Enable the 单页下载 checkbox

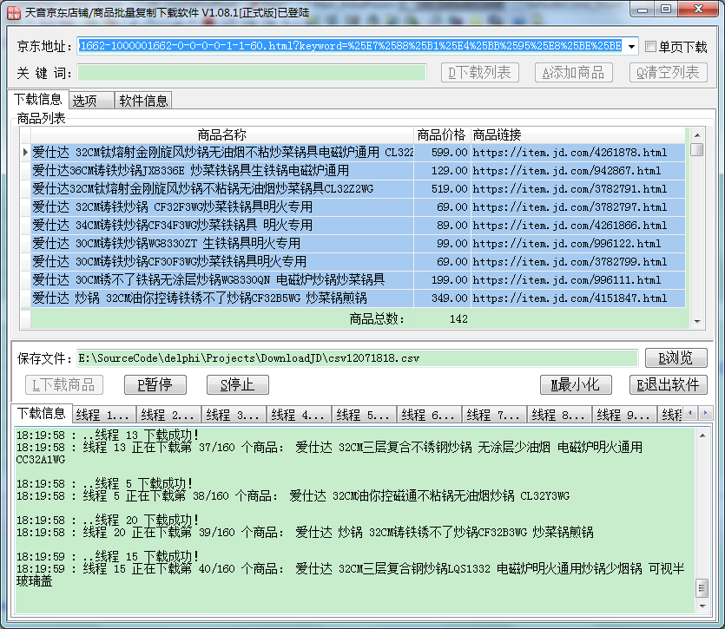650,47
